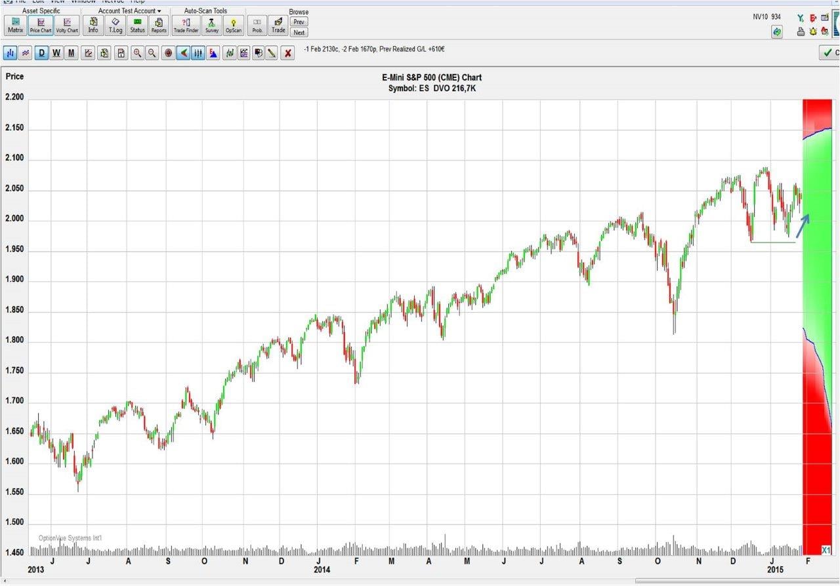Click the 'Symbol: ES DVO 216,7K' label
Viewport: 840px width, 586px height.
tap(432, 88)
